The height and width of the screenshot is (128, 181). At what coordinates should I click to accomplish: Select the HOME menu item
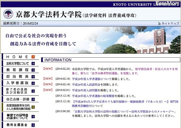(20, 57)
